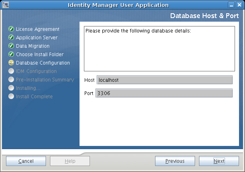
Task: Open the window menu icon in title bar
Action: click(5, 5)
